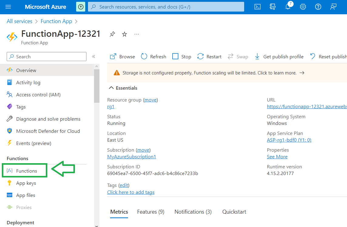Image resolution: width=347 pixels, height=227 pixels.
Task: Open App keys in the sidebar
Action: point(47,183)
